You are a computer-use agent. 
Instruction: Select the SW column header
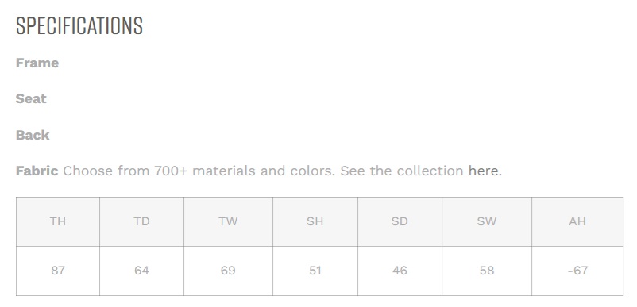(x=487, y=221)
